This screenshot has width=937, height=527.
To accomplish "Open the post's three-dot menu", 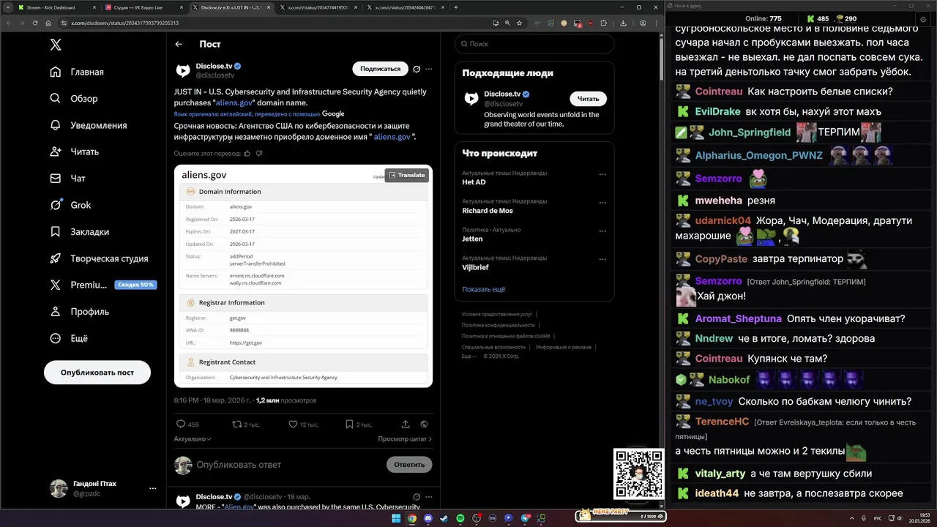I will [429, 69].
